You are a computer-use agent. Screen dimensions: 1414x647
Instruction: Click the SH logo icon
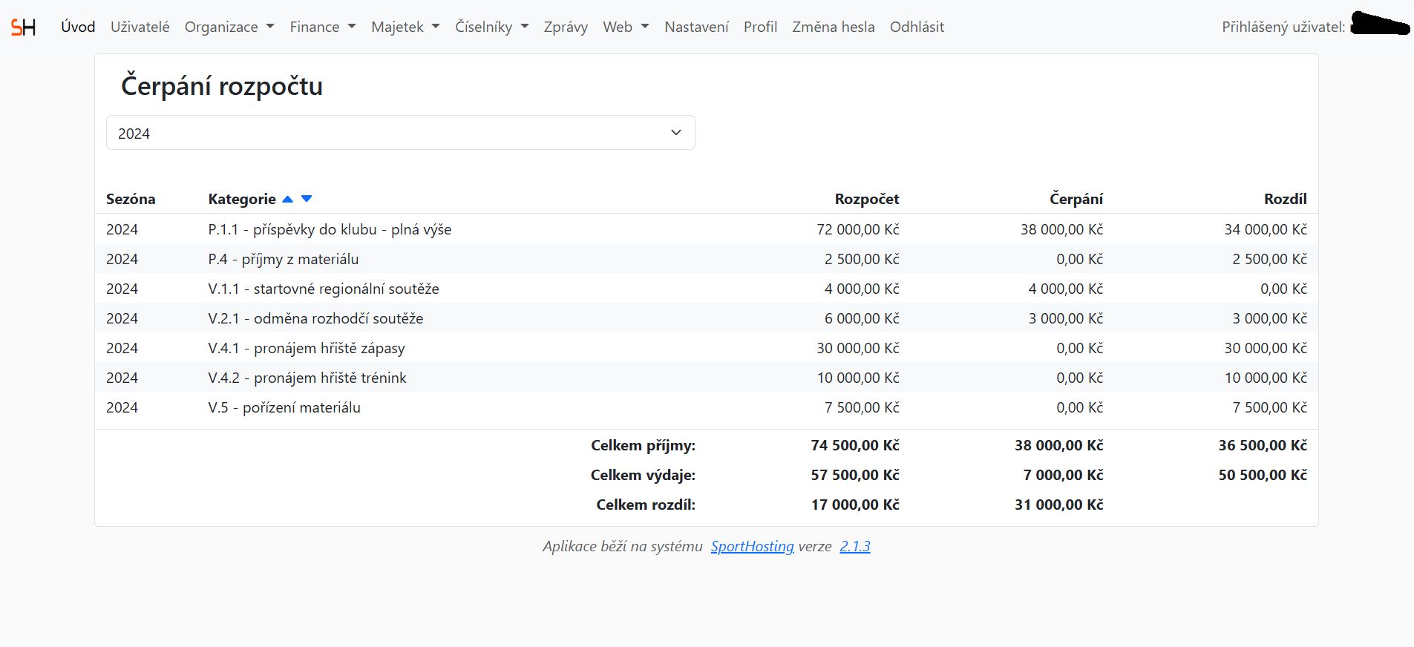click(23, 27)
